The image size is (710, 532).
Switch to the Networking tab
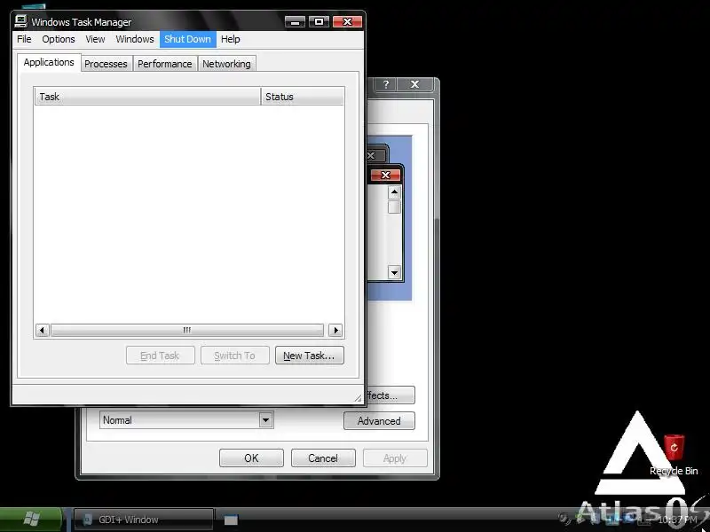pyautogui.click(x=226, y=64)
